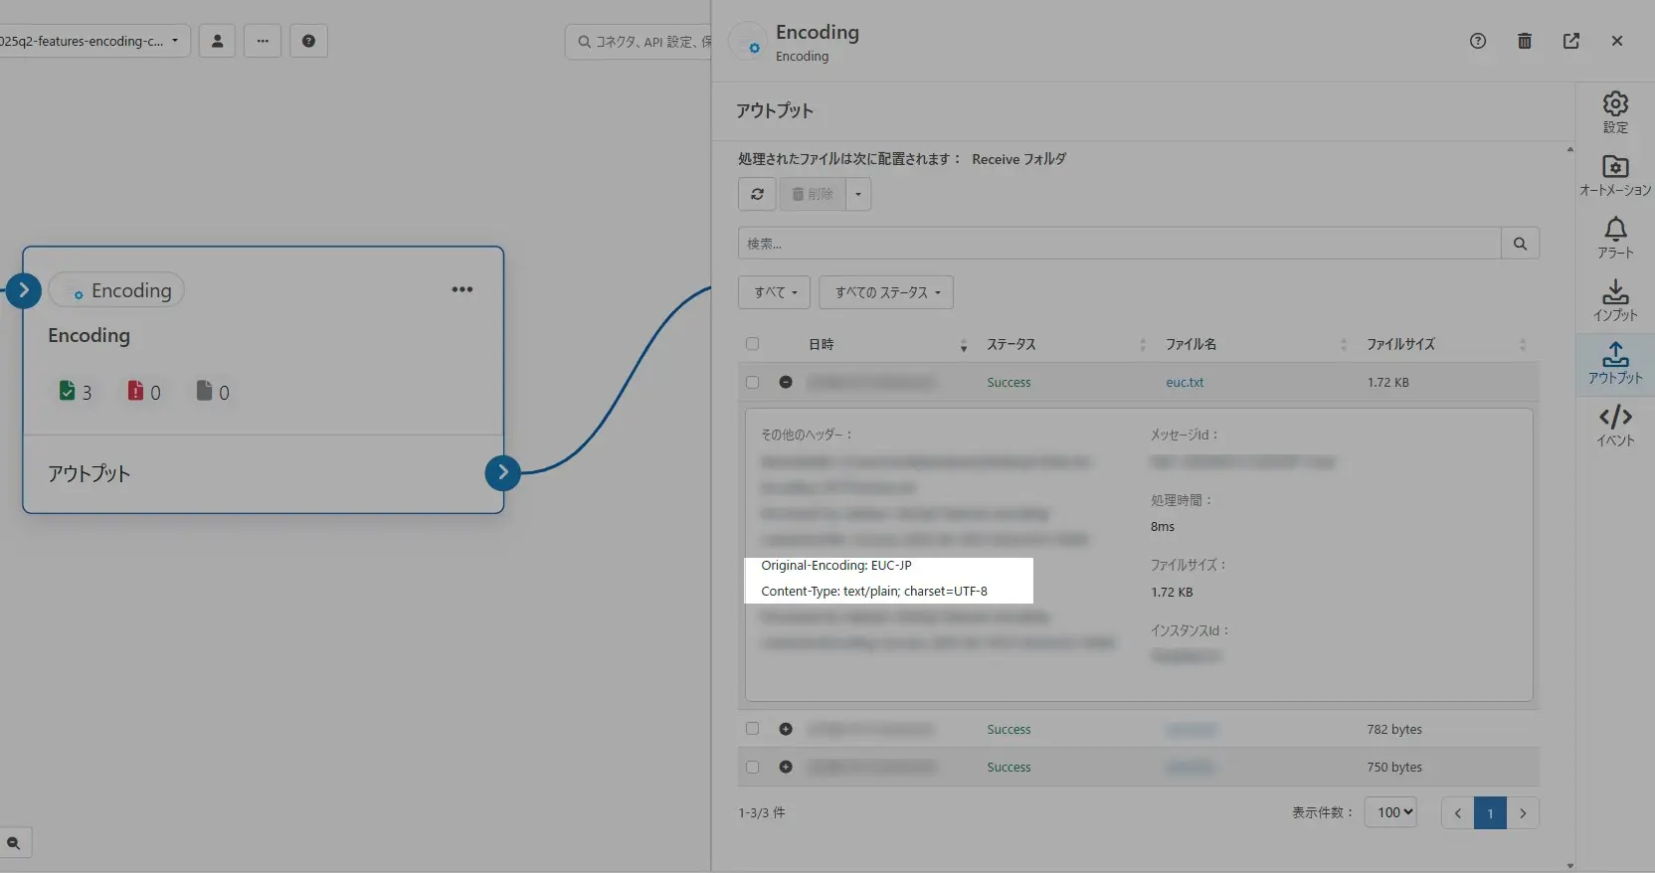Toggle the select-all checkbox in table header
The width and height of the screenshot is (1655, 873).
[x=752, y=344]
